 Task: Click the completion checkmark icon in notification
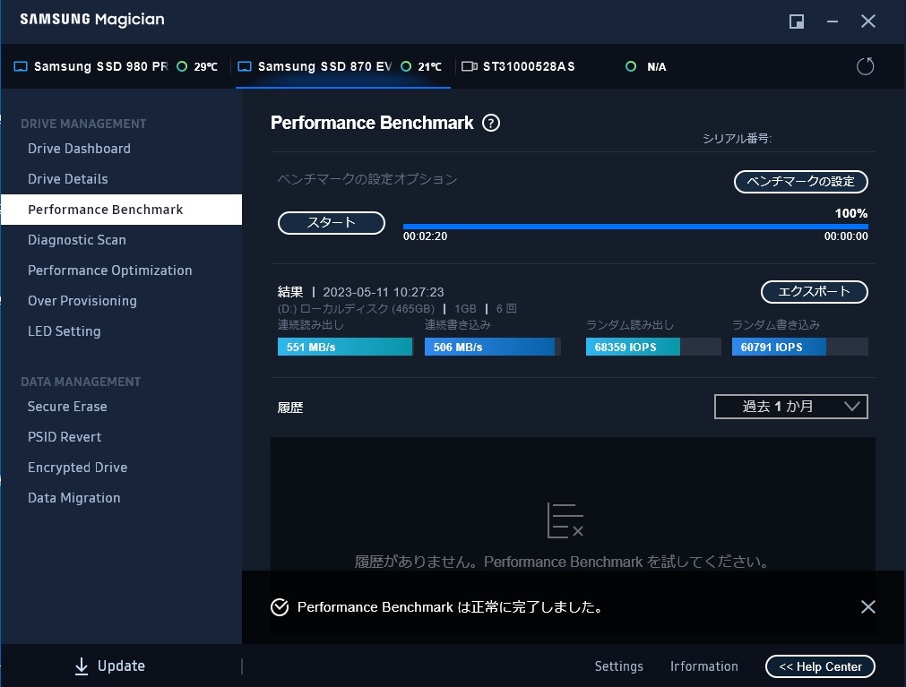[280, 607]
